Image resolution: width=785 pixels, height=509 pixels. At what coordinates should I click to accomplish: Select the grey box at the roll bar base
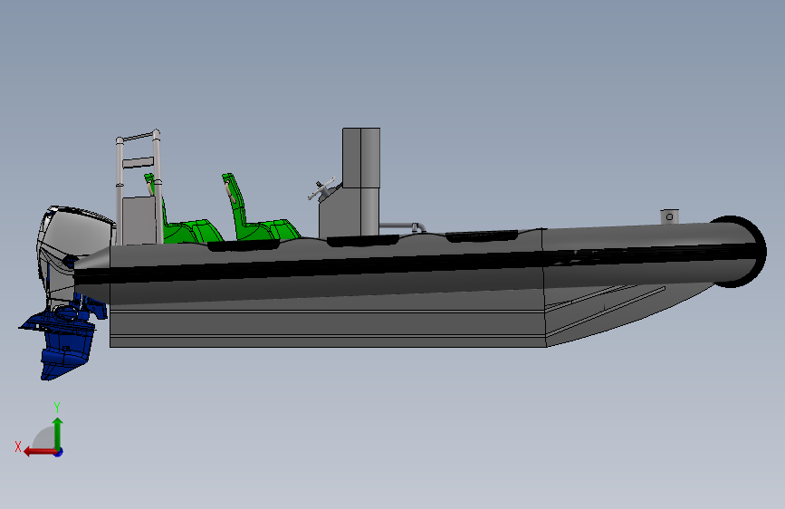click(139, 220)
